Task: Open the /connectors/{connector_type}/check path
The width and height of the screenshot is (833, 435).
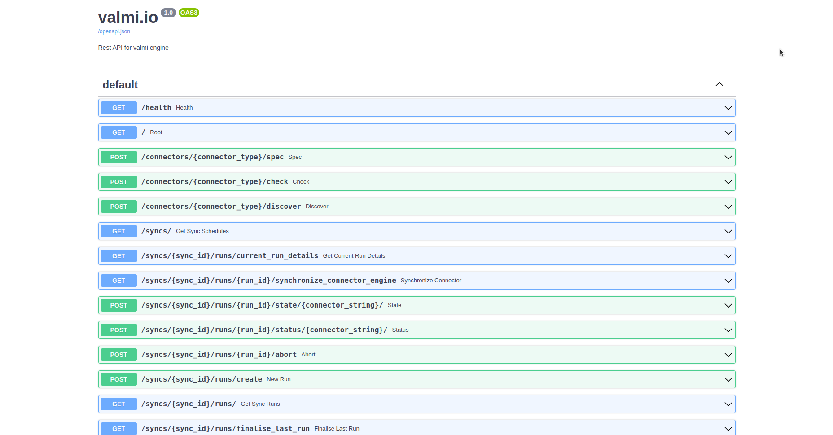Action: pyautogui.click(x=215, y=182)
